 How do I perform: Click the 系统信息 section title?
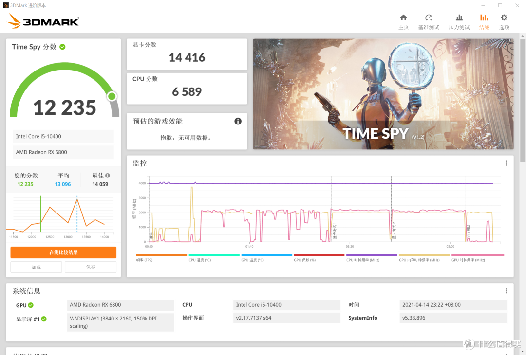point(26,291)
